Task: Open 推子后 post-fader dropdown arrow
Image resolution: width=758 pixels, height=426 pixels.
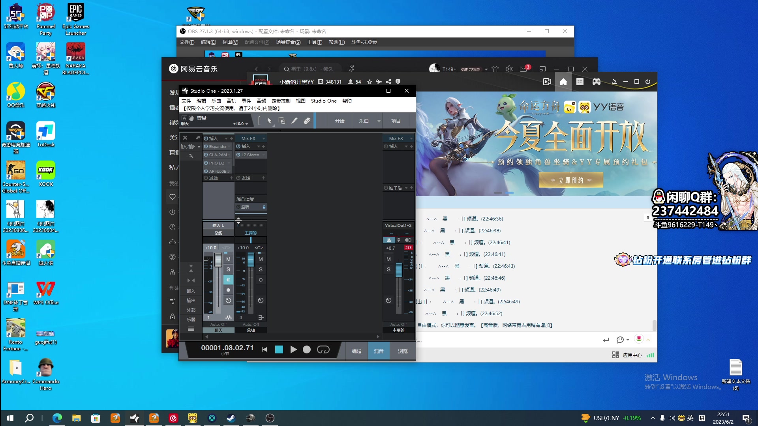Action: [x=406, y=188]
